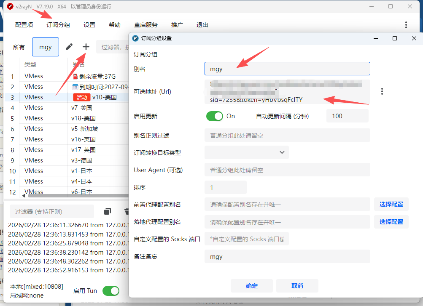Screen dimensions: 423x306
Task: Open the main window three-dot overflow menu
Action: 406,25
